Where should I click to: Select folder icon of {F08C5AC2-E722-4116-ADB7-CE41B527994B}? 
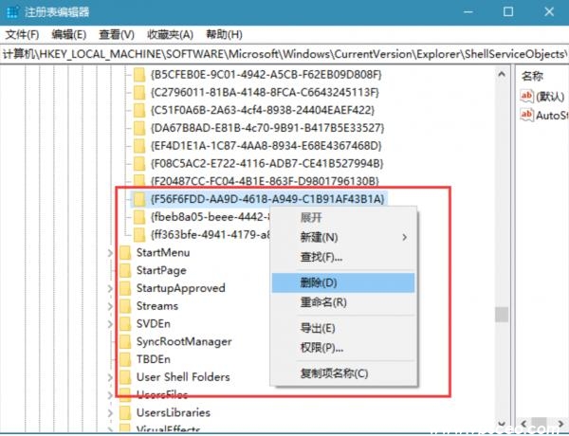click(139, 164)
